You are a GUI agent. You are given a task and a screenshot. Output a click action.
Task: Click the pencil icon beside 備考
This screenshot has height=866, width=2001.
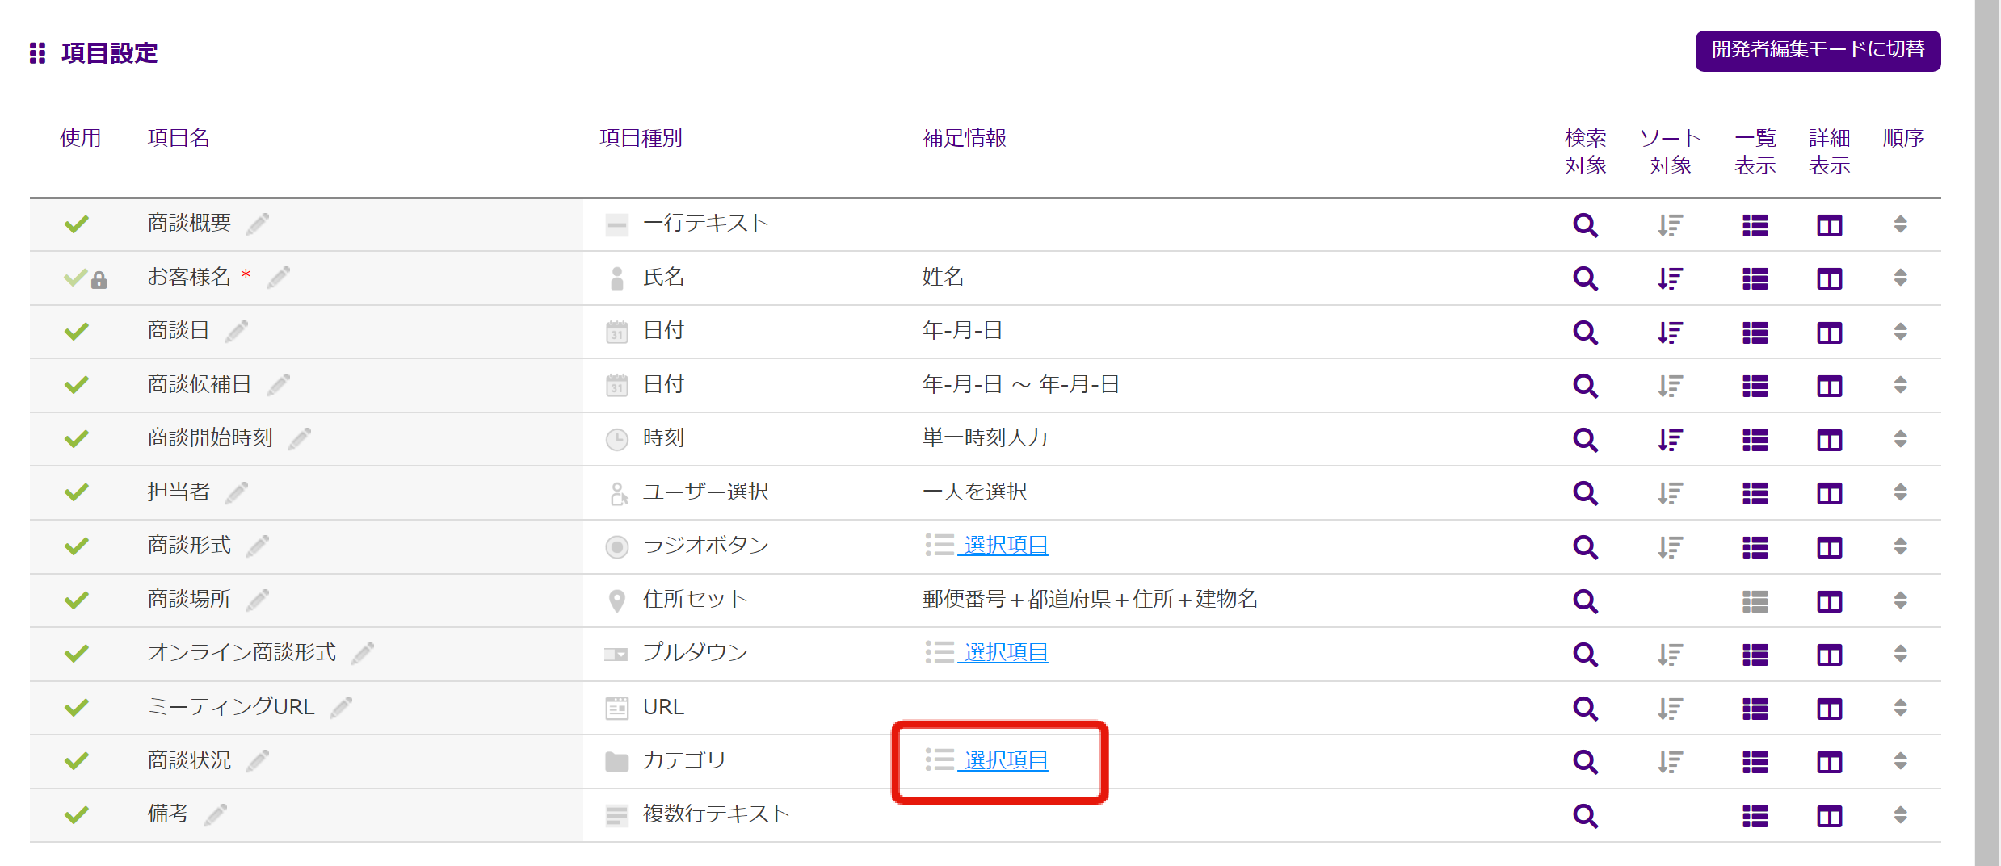pyautogui.click(x=216, y=814)
